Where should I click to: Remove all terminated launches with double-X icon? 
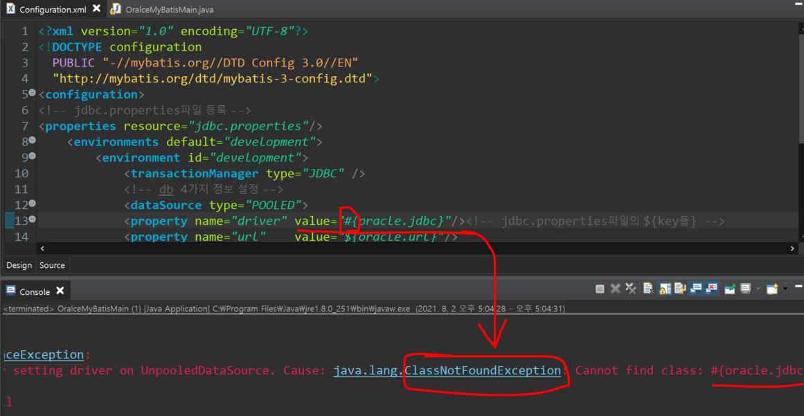pyautogui.click(x=631, y=289)
